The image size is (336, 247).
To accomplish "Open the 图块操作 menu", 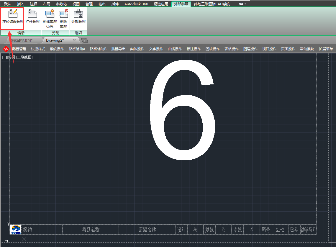I will (x=213, y=49).
